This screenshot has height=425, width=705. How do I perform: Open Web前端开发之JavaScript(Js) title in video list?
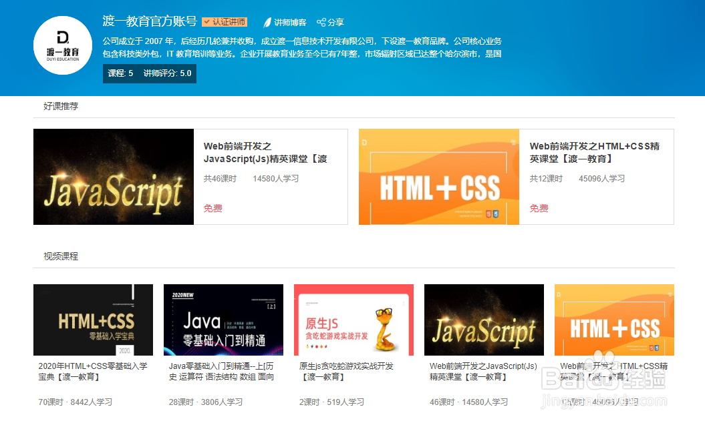point(483,372)
